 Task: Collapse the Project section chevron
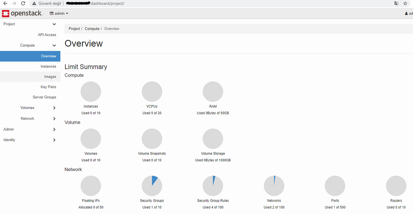54,24
